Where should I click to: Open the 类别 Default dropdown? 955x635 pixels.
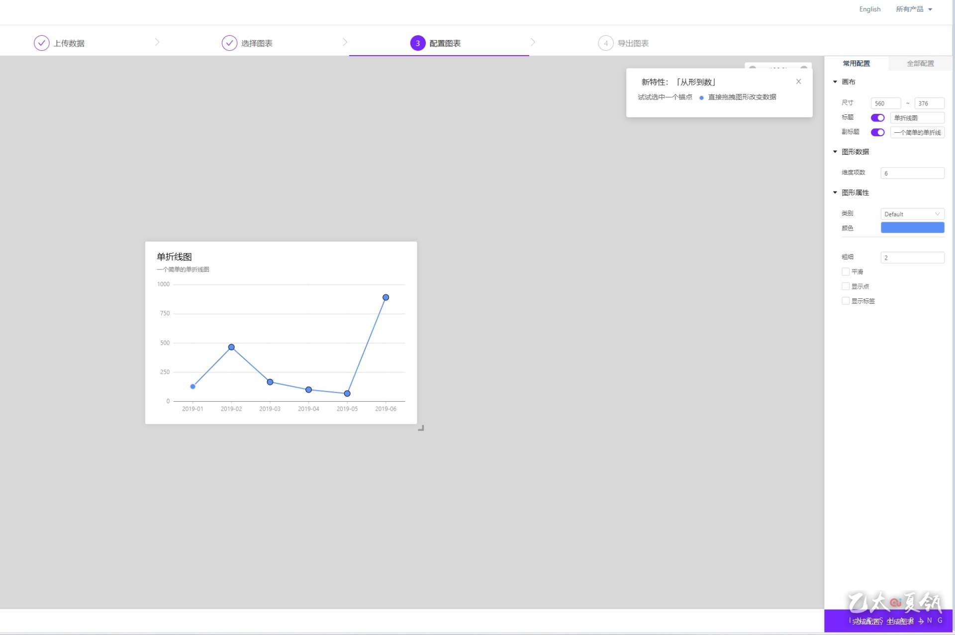coord(912,214)
